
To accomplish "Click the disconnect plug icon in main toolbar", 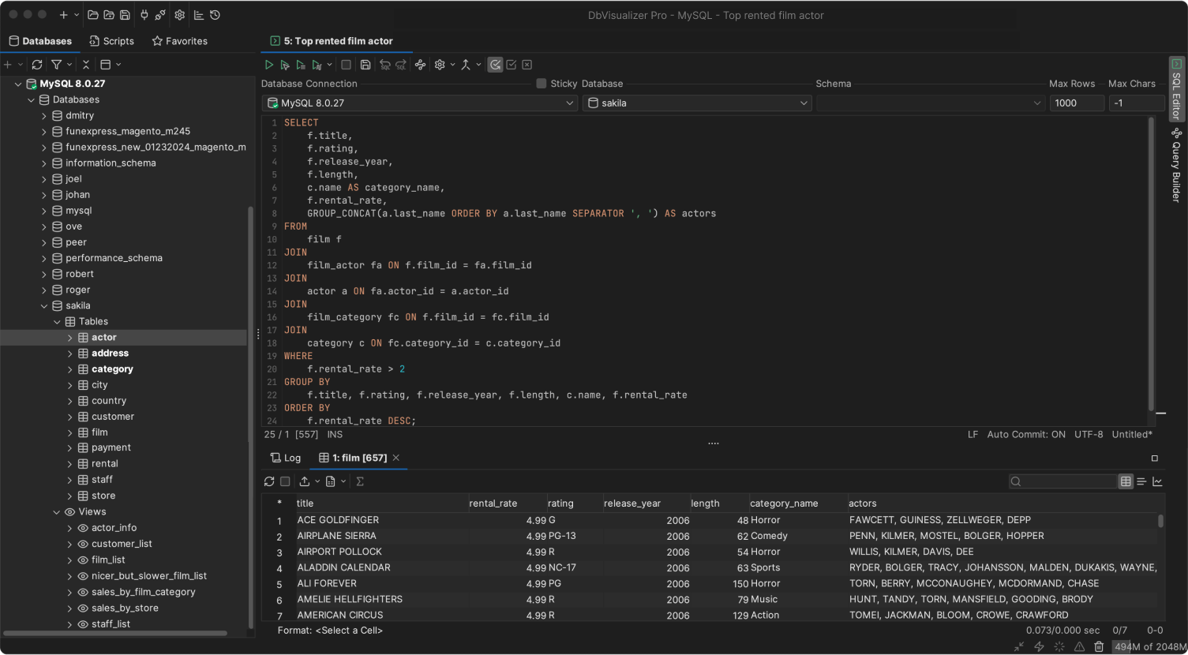I will (x=160, y=15).
